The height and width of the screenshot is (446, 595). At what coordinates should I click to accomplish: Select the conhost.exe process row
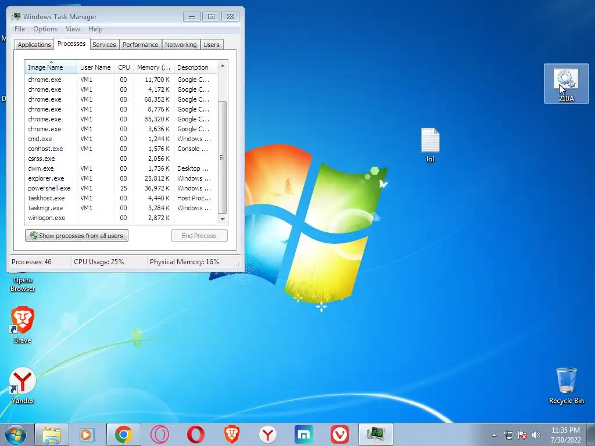pyautogui.click(x=121, y=149)
